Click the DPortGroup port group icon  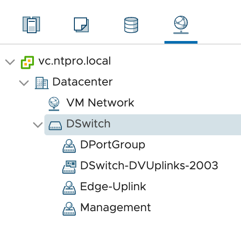[x=69, y=146]
